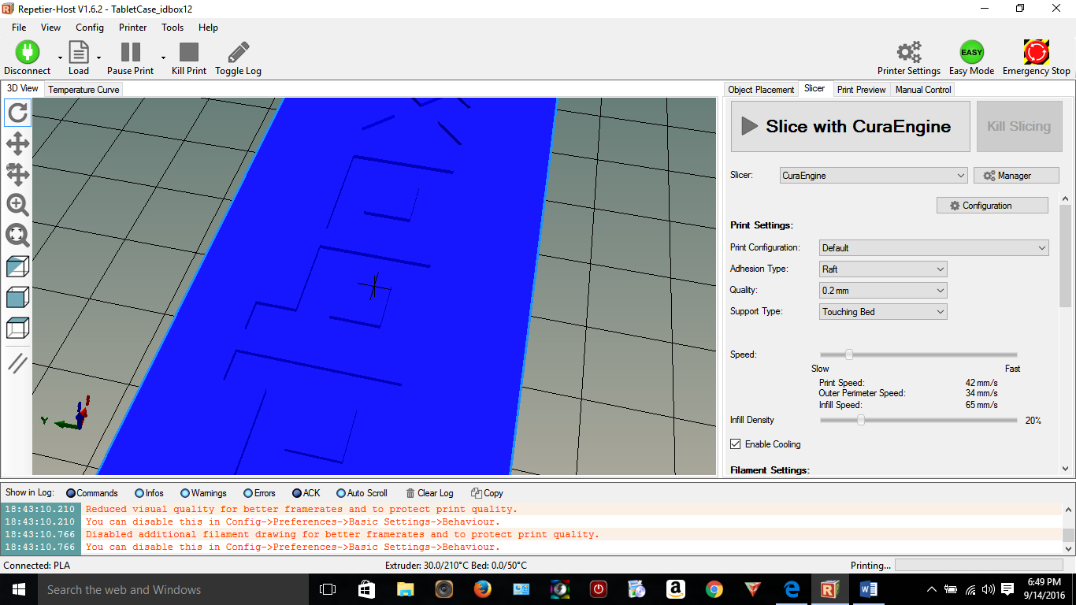Open the slicer Manager button

coord(1016,176)
